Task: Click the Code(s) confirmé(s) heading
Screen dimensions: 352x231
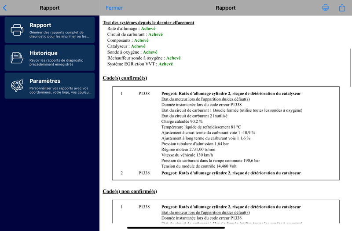Action: tap(125, 78)
